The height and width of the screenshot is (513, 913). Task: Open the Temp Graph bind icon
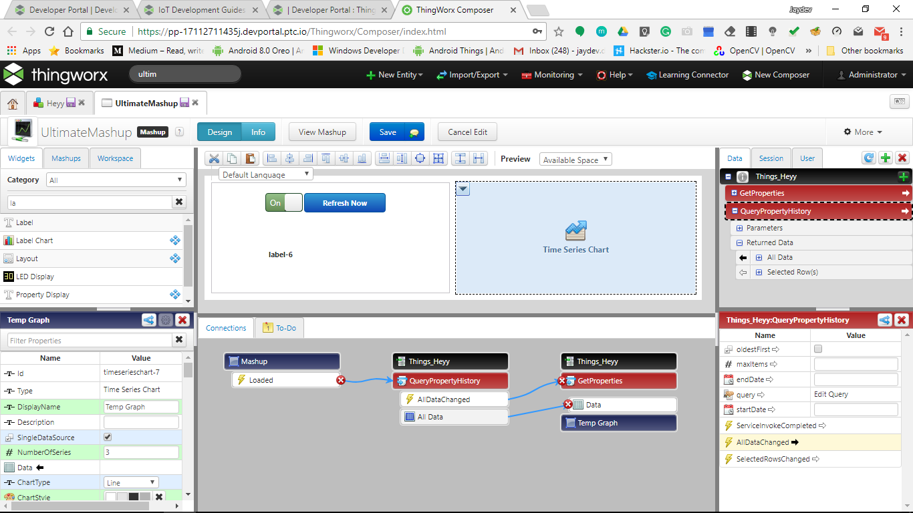point(148,320)
